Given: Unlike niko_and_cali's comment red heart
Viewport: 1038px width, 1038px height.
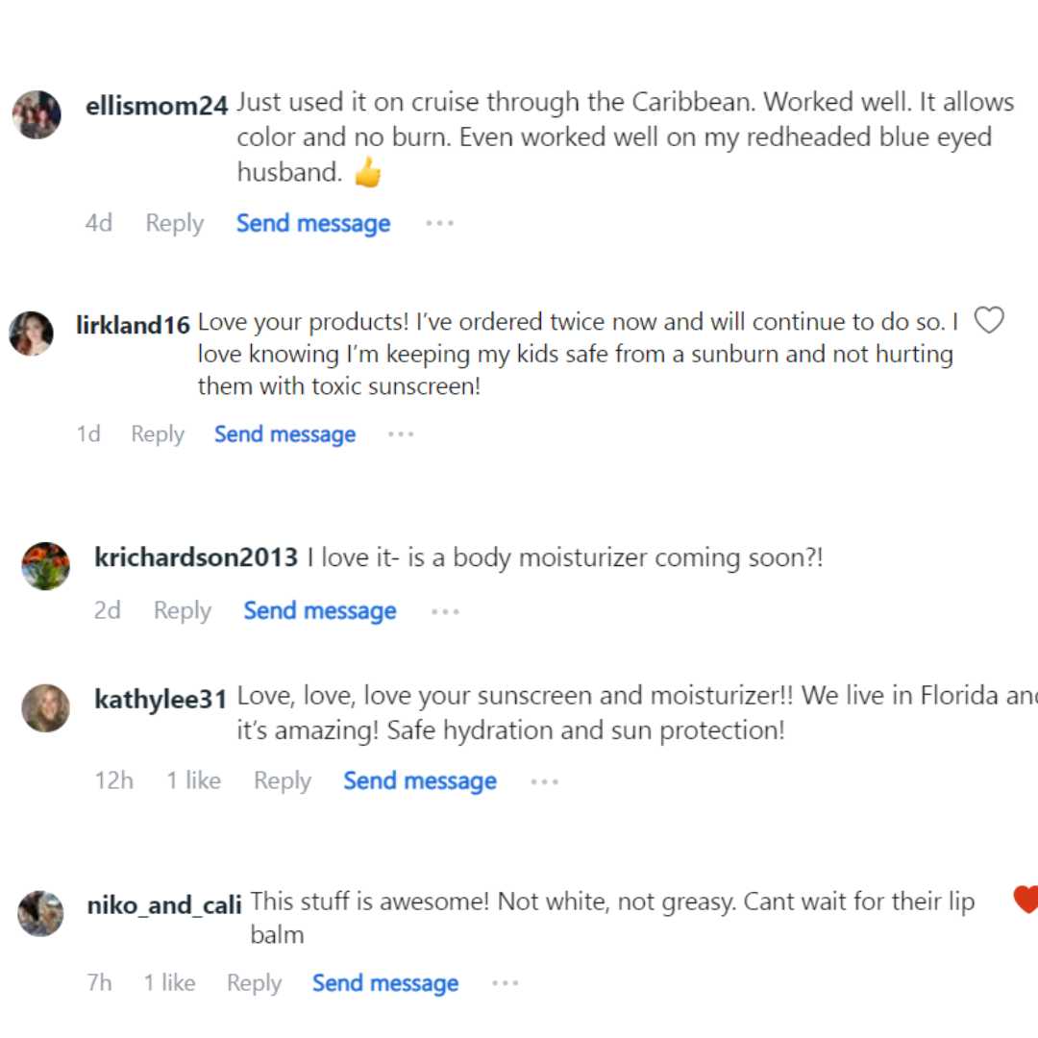Looking at the screenshot, I should 1026,900.
